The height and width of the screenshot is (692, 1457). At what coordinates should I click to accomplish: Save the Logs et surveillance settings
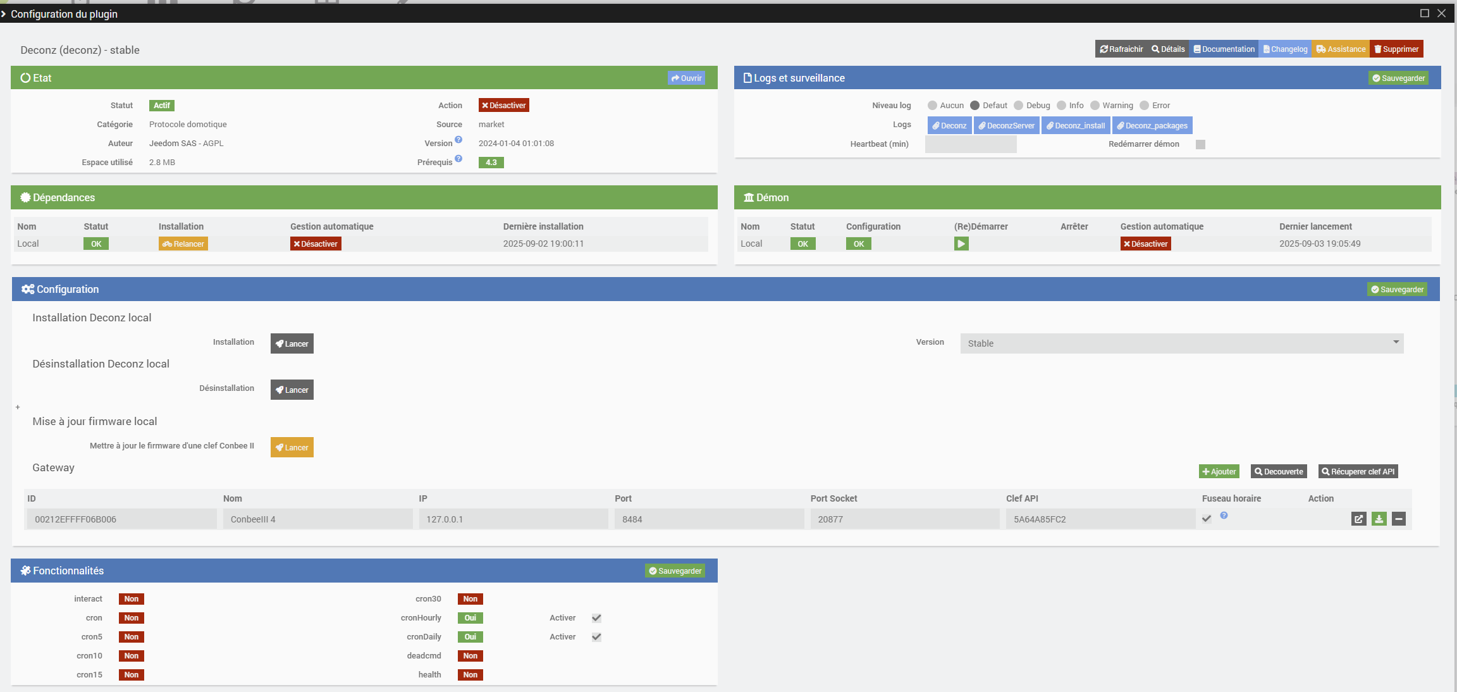[x=1398, y=78]
